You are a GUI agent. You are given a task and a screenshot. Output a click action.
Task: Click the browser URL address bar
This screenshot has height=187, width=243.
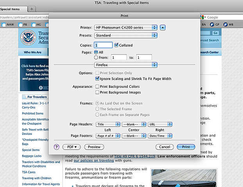coord(24,17)
